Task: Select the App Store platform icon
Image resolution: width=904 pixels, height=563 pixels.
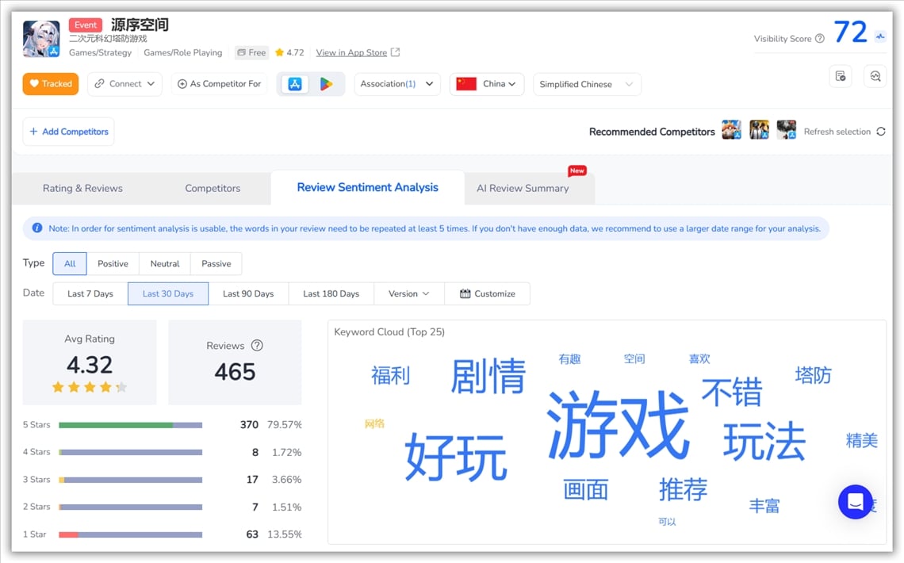Action: click(295, 84)
